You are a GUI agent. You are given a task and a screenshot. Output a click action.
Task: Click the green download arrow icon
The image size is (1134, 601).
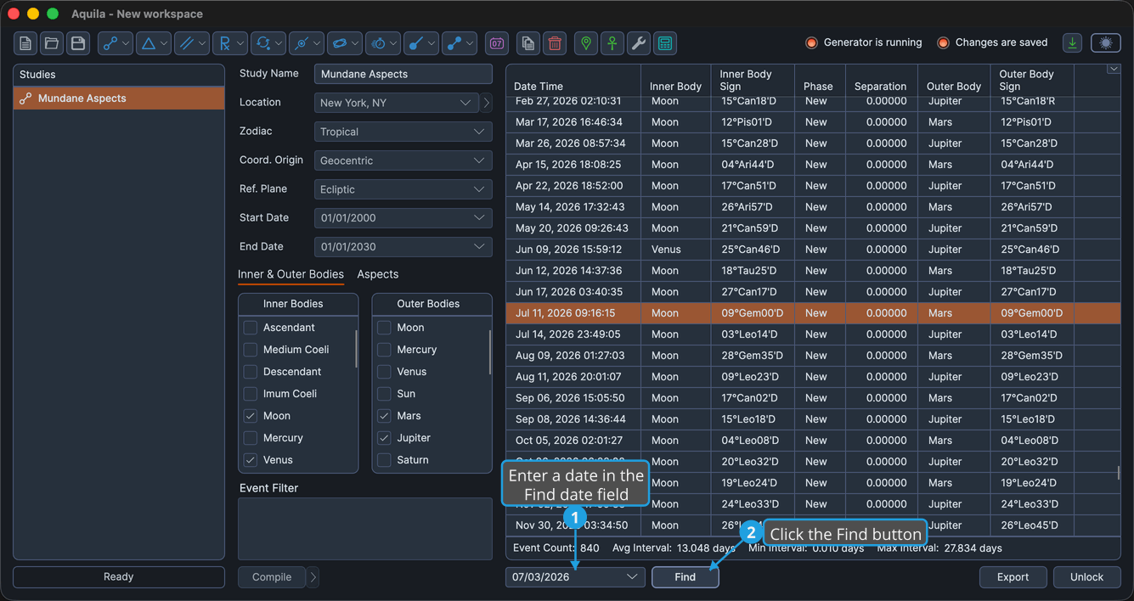pyautogui.click(x=1073, y=42)
